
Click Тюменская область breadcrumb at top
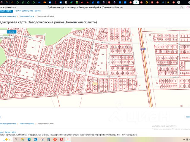coord(27,16)
